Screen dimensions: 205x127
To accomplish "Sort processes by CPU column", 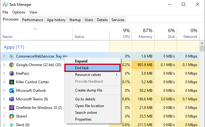I will (x=121, y=34).
